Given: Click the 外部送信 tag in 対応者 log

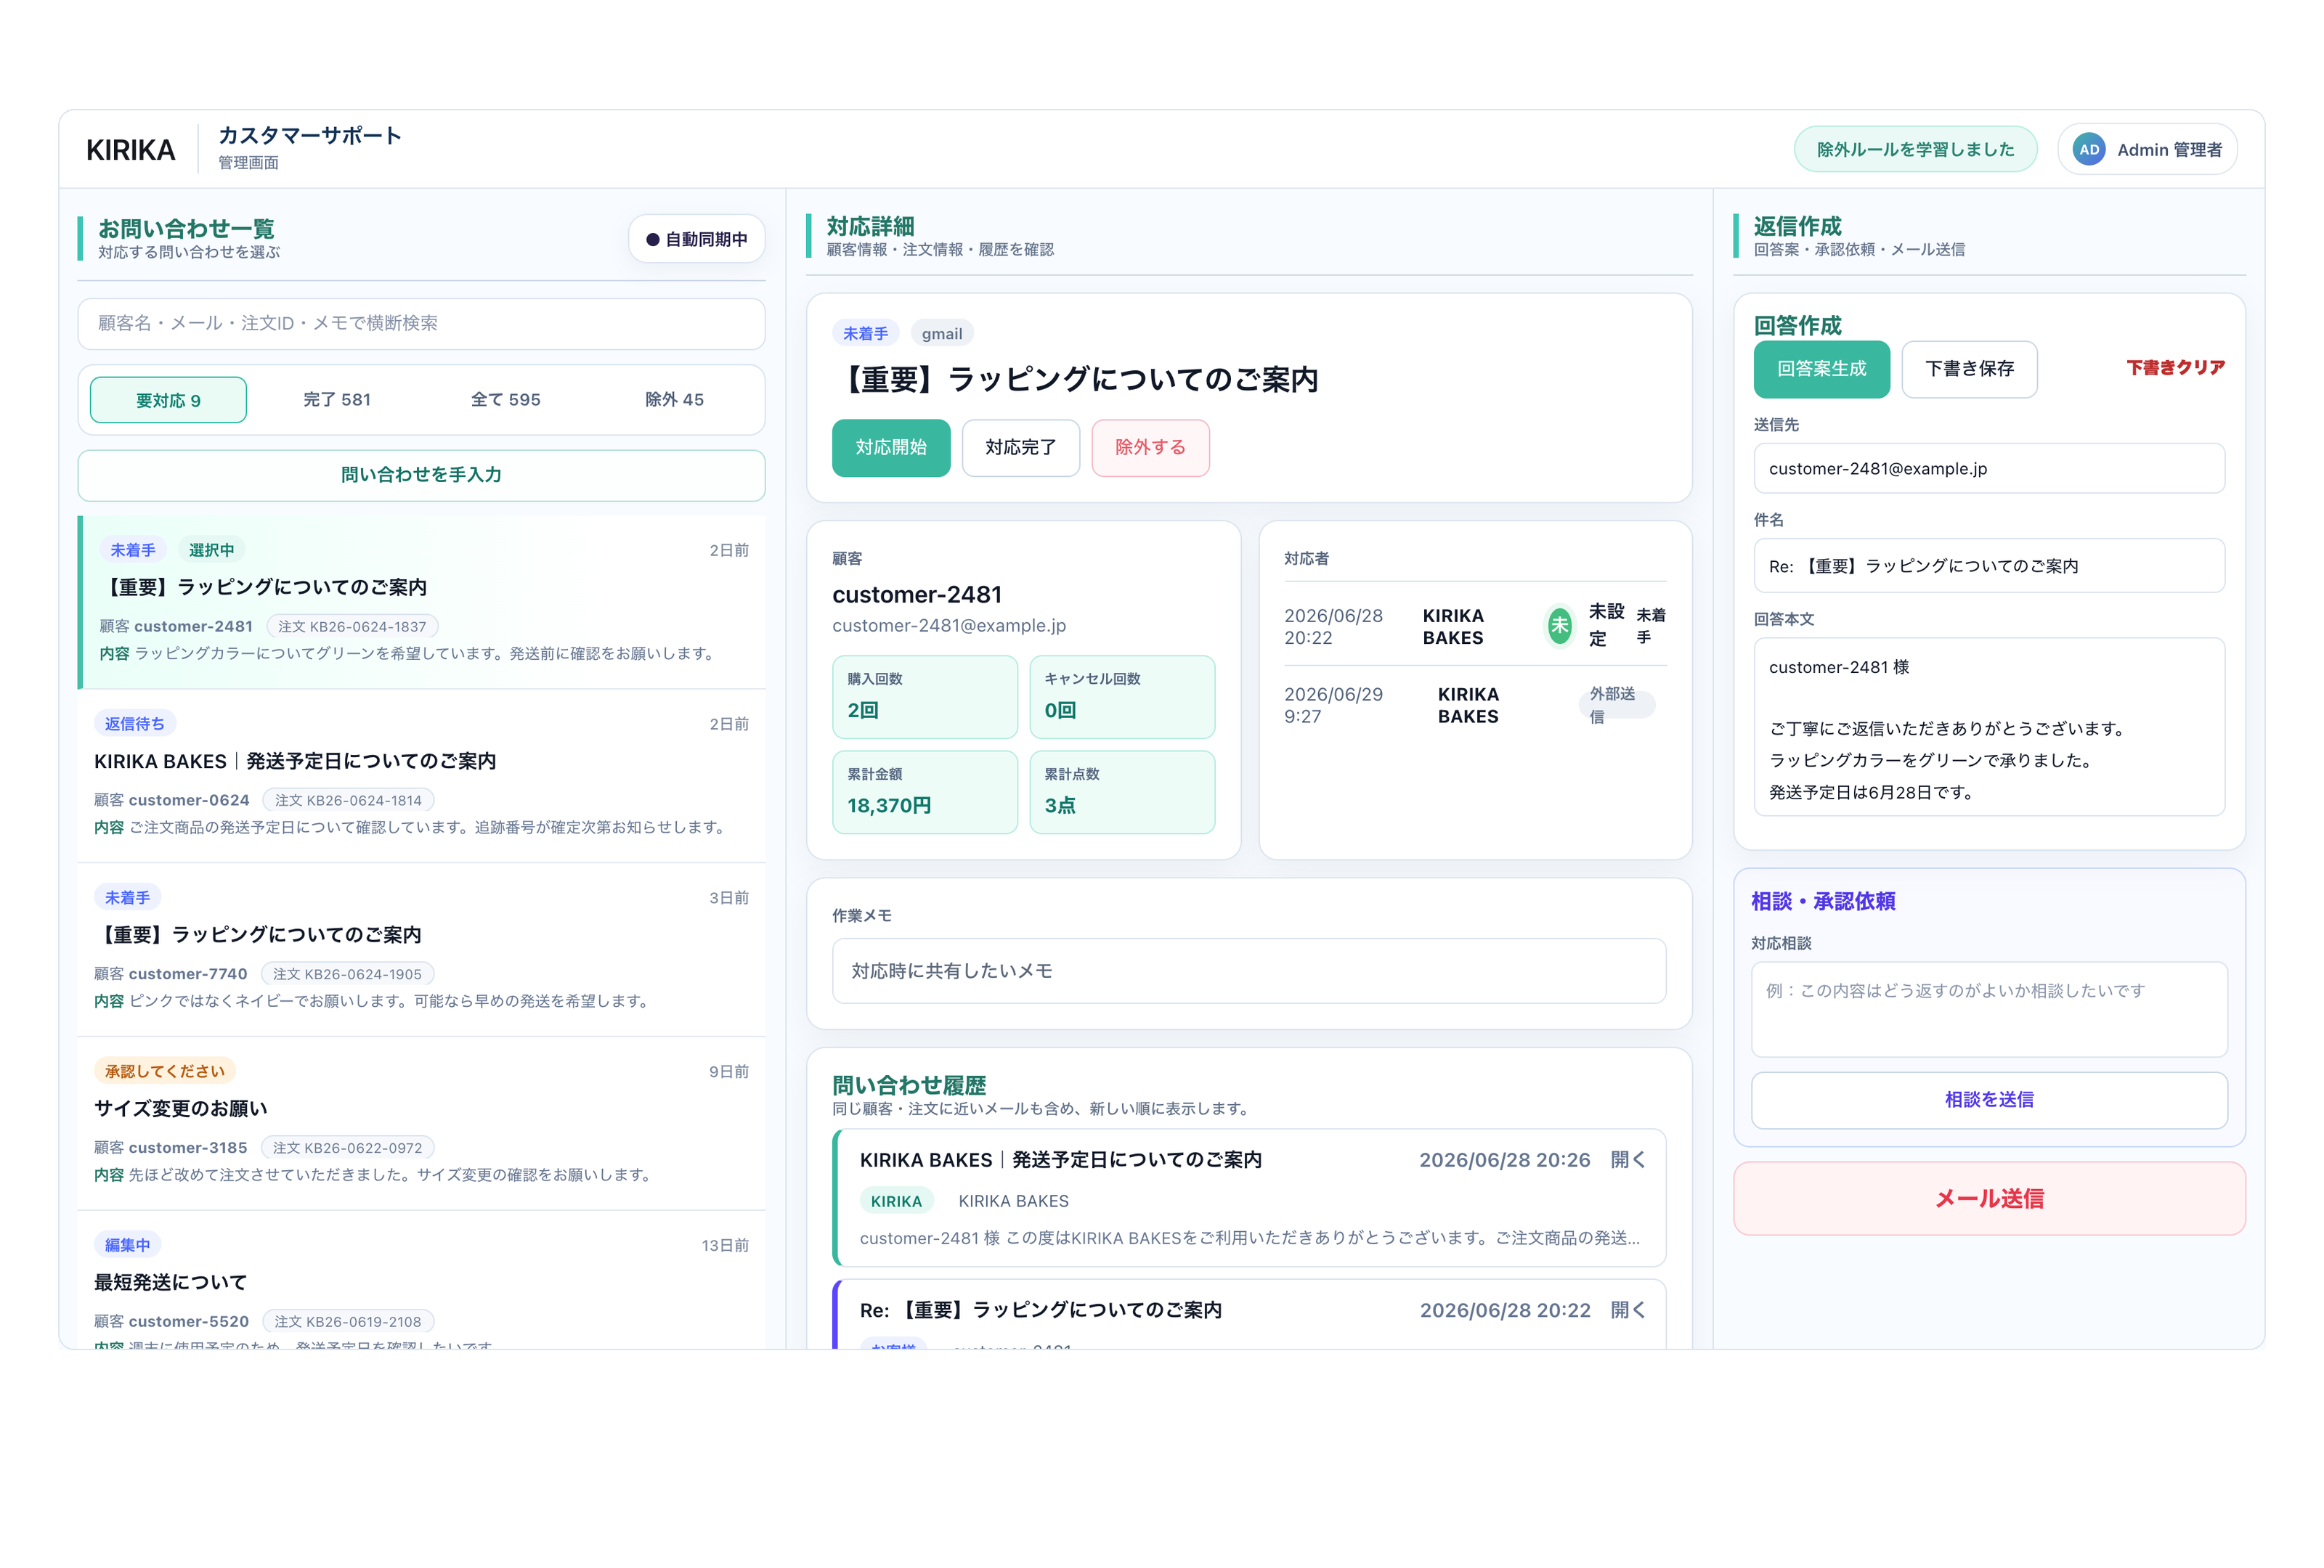Looking at the screenshot, I should tap(1617, 706).
